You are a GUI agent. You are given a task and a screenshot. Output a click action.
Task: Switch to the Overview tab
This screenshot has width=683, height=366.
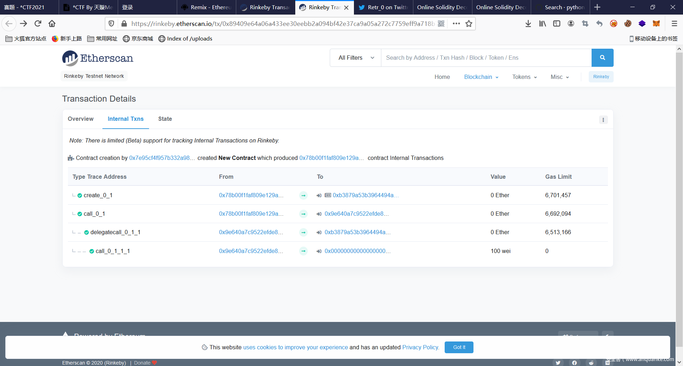(x=81, y=119)
